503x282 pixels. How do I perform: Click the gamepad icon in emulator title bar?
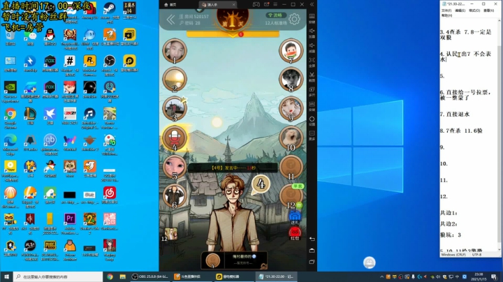[256, 4]
